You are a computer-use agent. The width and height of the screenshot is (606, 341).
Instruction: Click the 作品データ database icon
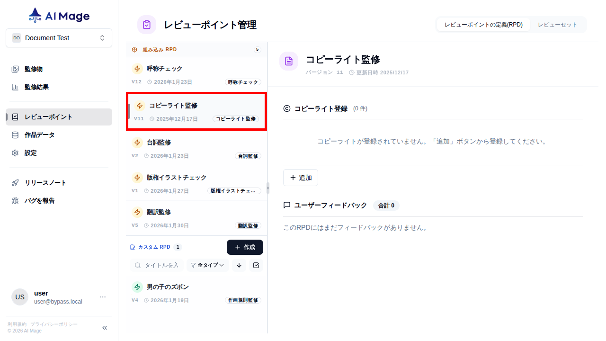(15, 135)
